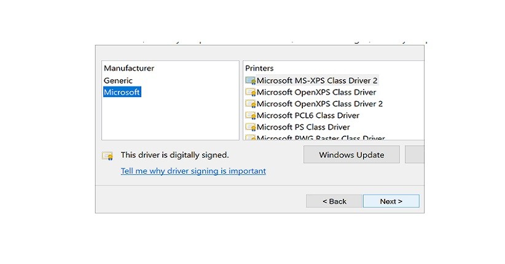Click certificate icon beside Microsoft PCL6 Class Driver

coord(250,115)
